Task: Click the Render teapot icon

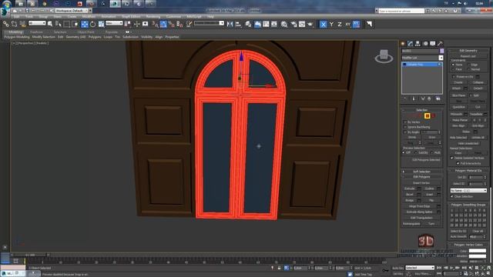Action: 310,24
